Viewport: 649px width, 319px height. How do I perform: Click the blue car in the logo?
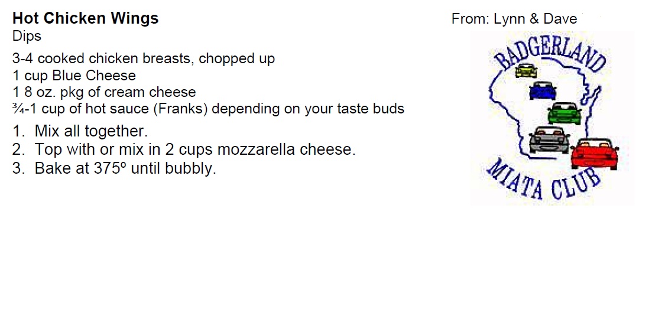pyautogui.click(x=543, y=90)
